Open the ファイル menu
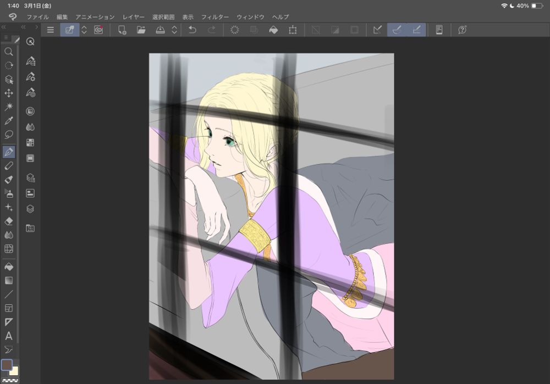This screenshot has width=550, height=384. point(38,17)
